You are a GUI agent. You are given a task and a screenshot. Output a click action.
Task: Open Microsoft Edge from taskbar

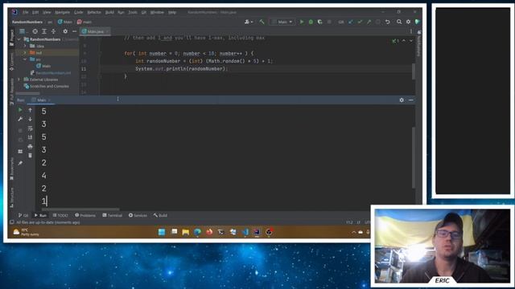pos(197,232)
